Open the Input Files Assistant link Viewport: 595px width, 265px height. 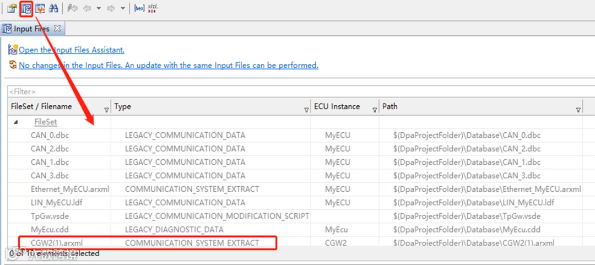coord(72,50)
